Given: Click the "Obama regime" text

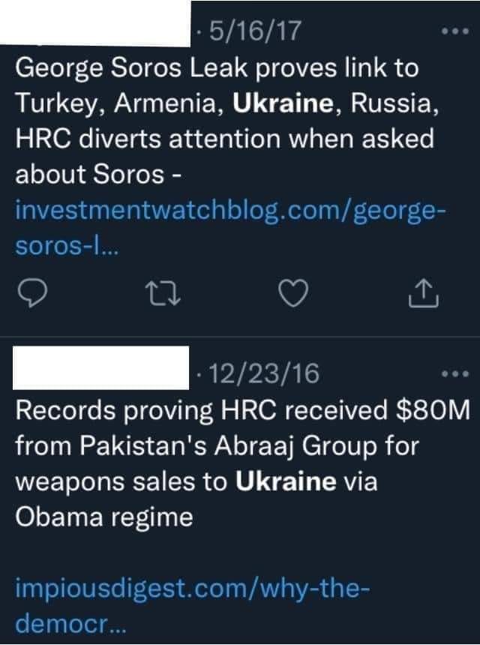Looking at the screenshot, I should point(104,516).
